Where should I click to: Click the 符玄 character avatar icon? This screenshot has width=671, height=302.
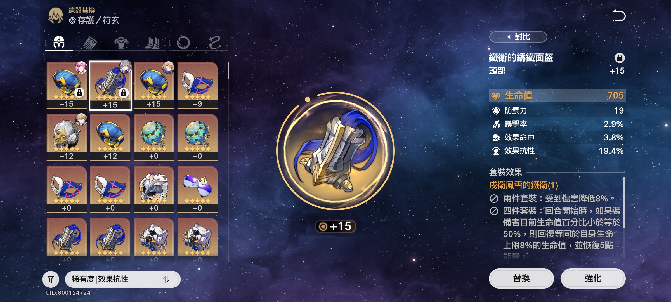(x=56, y=16)
